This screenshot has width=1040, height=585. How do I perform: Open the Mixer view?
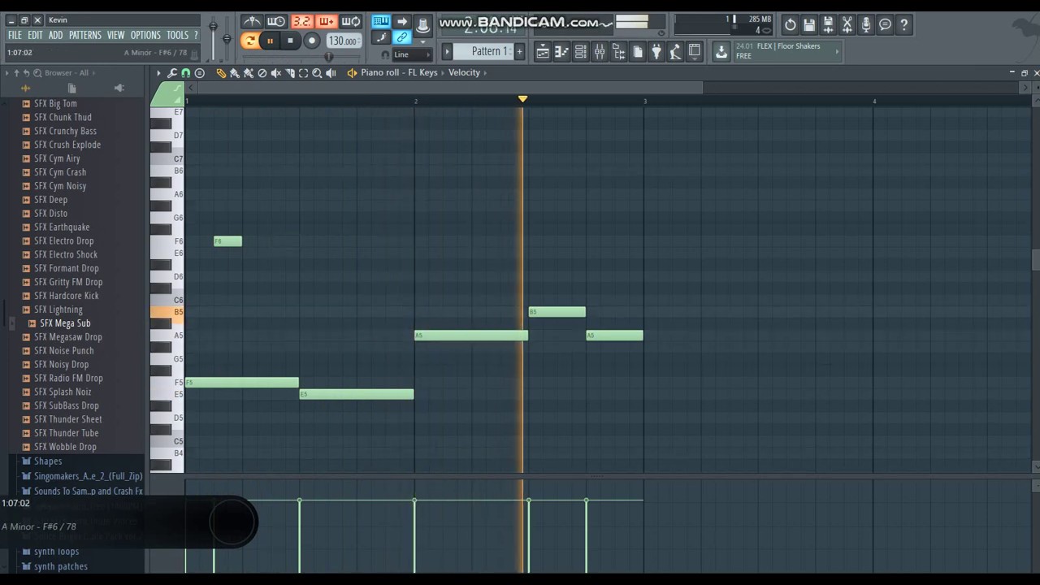(x=600, y=51)
